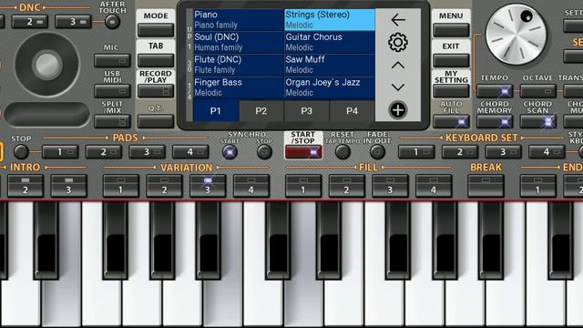Switch to the P4 page tab
The width and height of the screenshot is (583, 328).
click(x=352, y=111)
